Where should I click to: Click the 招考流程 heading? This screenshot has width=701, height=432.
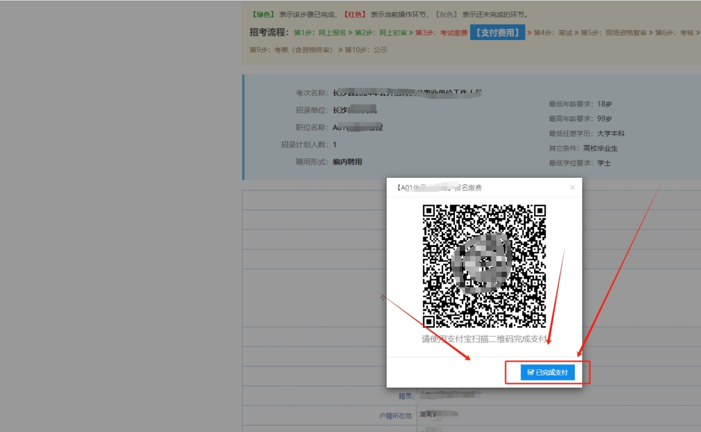[269, 32]
